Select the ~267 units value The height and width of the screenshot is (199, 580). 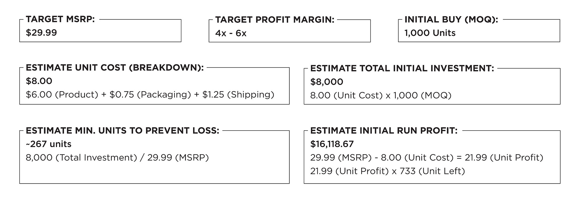[x=49, y=144]
